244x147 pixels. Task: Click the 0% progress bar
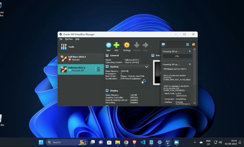click(177, 56)
